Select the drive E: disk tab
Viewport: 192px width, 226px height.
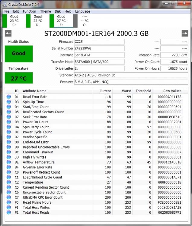coord(61,21)
